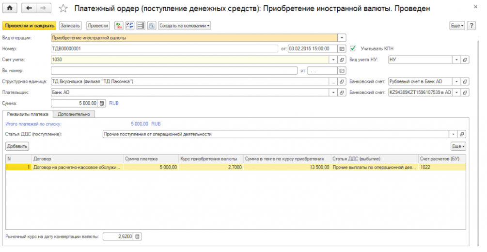Add document to favorites with the star icon
This screenshot has width=487, height=252.
coord(63,9)
